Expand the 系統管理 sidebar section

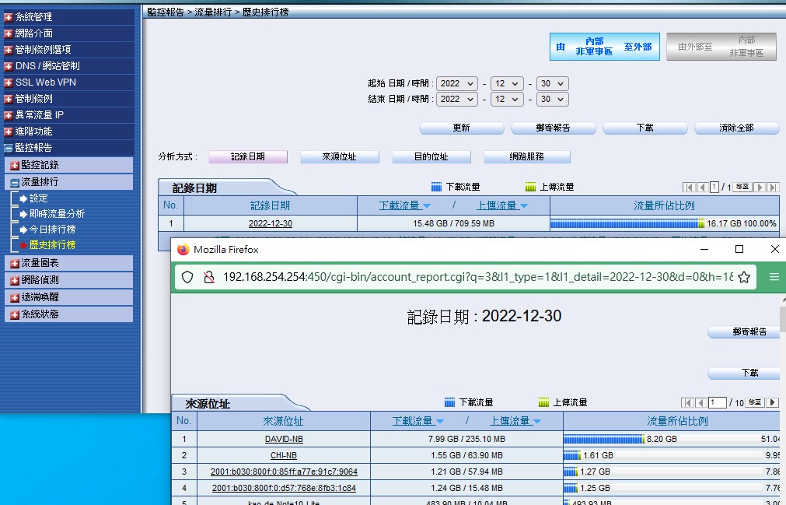point(9,17)
